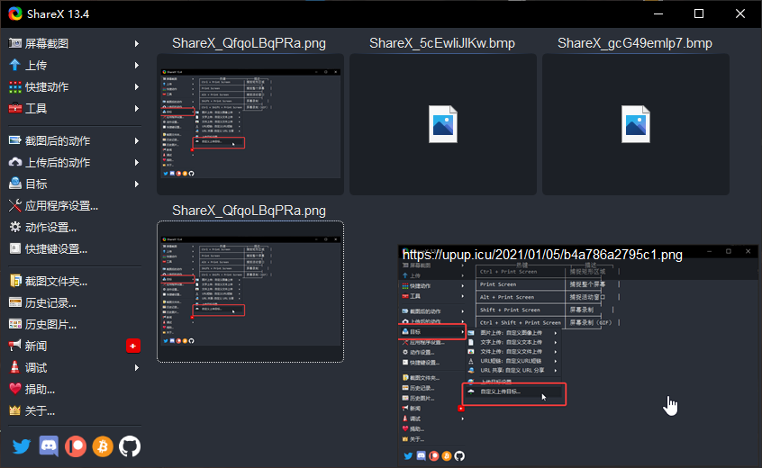
Task: Open the Twitter link icon
Action: [22, 445]
